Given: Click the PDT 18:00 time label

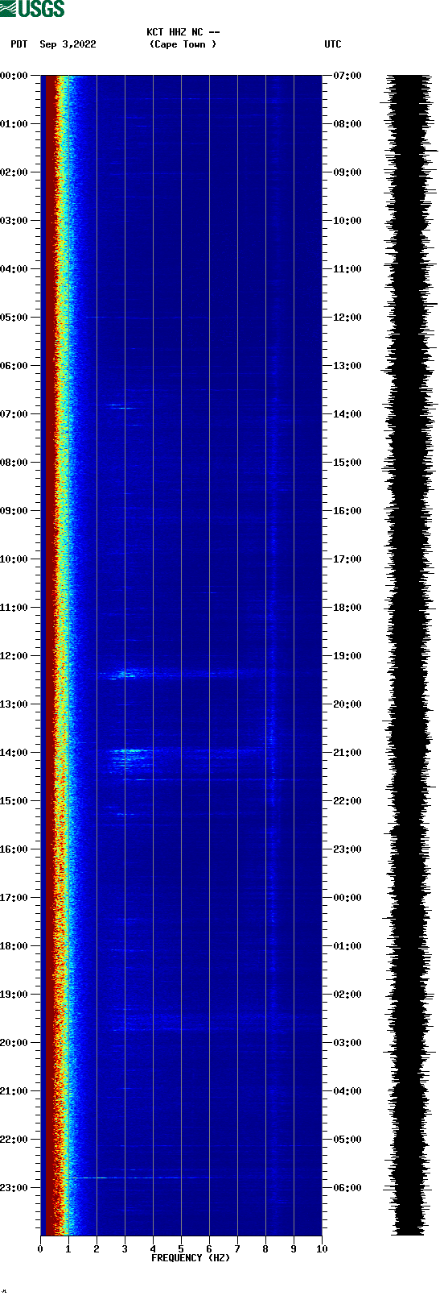Looking at the screenshot, I should (14, 946).
